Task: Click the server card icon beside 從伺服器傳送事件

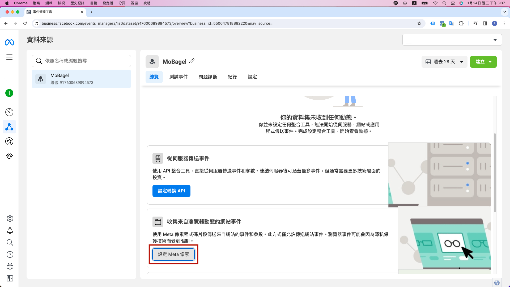Action: point(158,158)
